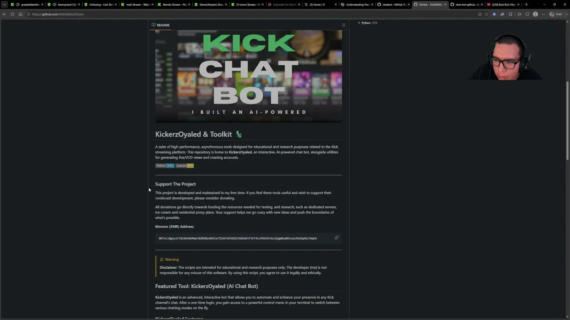The height and width of the screenshot is (320, 570).
Task: Click the Monero XMR address string
Action: (238, 238)
